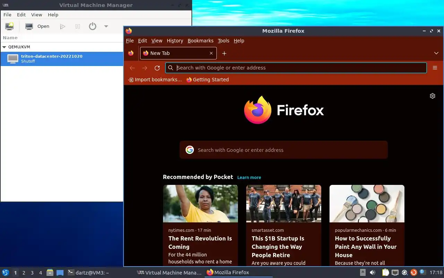Open the list all tabs chevron
The image size is (444, 278).
pyautogui.click(x=436, y=53)
